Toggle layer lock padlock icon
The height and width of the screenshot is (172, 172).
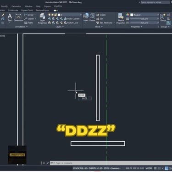tap(55, 15)
